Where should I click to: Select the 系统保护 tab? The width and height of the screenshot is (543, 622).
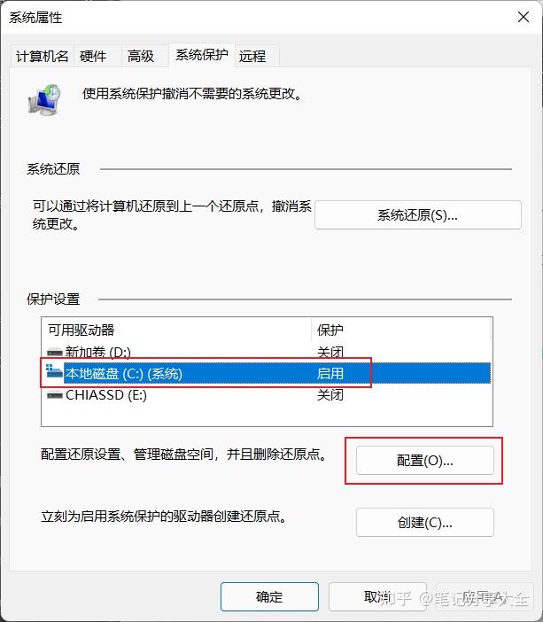[201, 55]
